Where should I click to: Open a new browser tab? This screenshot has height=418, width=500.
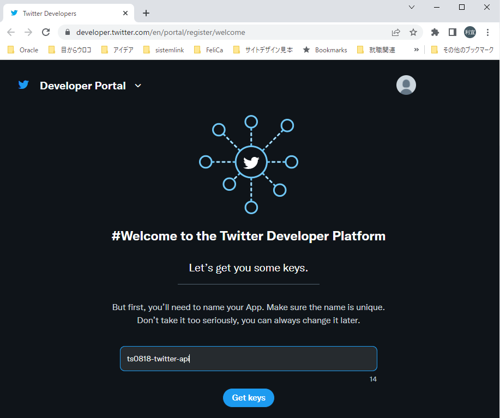coord(146,13)
